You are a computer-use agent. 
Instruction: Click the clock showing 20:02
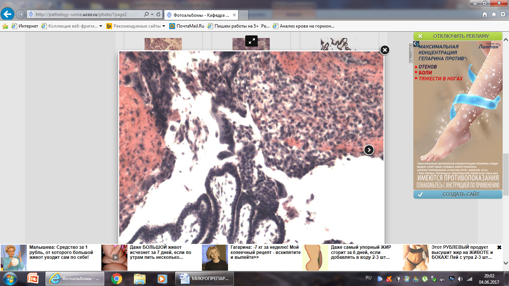click(489, 279)
